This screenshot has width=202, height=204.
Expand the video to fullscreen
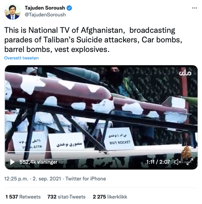[190, 162]
